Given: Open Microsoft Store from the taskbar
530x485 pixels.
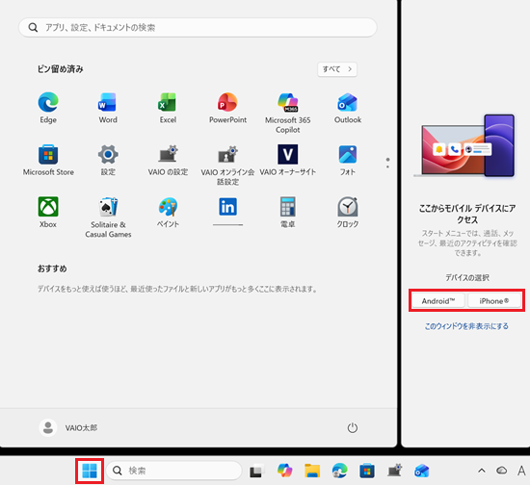Looking at the screenshot, I should [x=367, y=471].
